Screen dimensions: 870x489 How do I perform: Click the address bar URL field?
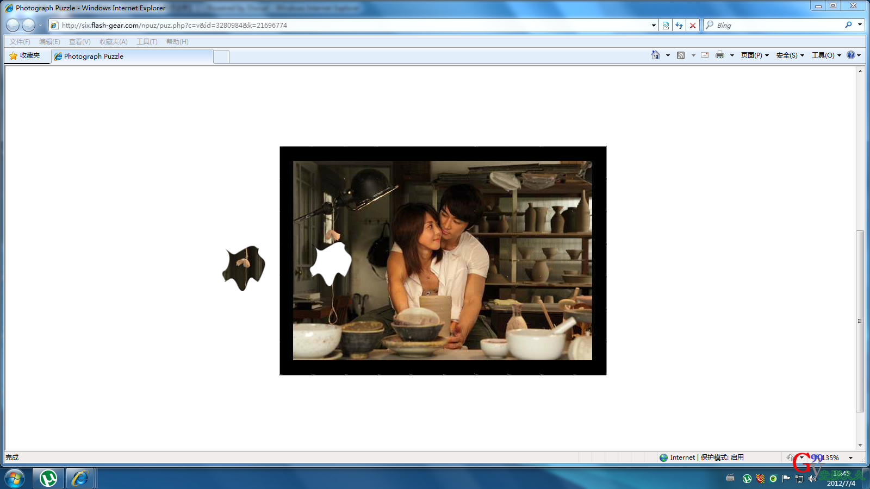pos(353,26)
